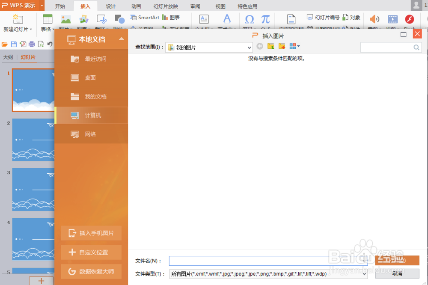This screenshot has width=428, height=285.
Task: Select 我的文档 in the sidebar
Action: pyautogui.click(x=91, y=96)
